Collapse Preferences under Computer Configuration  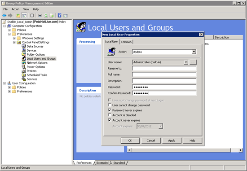point(9,34)
